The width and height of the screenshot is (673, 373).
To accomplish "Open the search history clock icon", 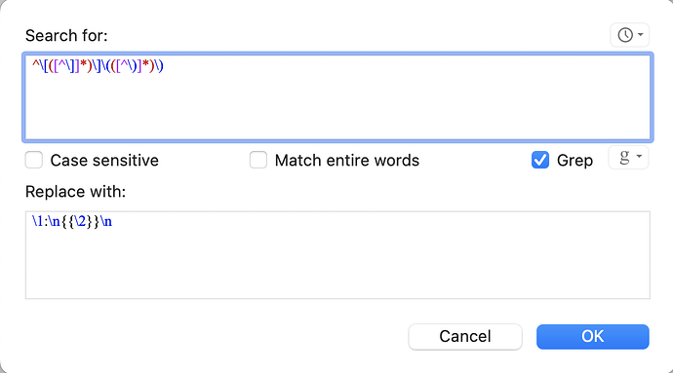I will click(x=625, y=35).
